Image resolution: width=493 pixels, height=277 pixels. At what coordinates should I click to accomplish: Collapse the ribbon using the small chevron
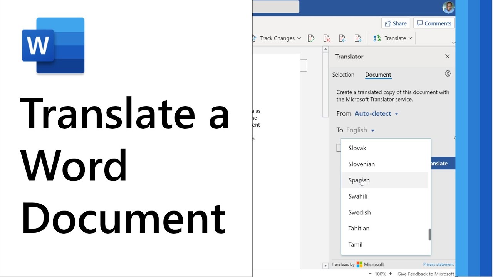click(453, 43)
